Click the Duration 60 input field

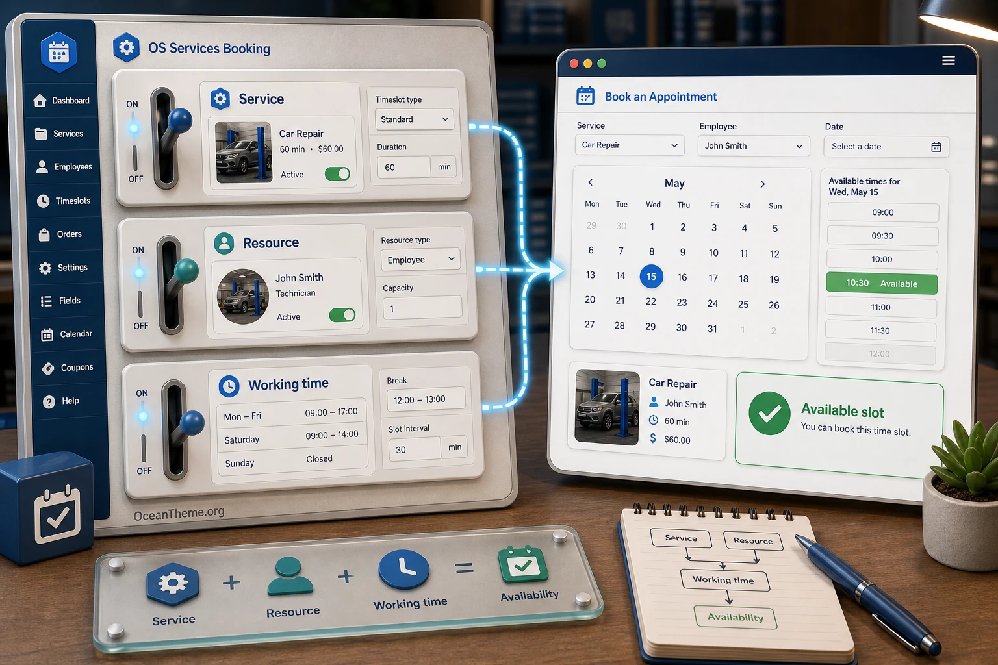(x=403, y=167)
